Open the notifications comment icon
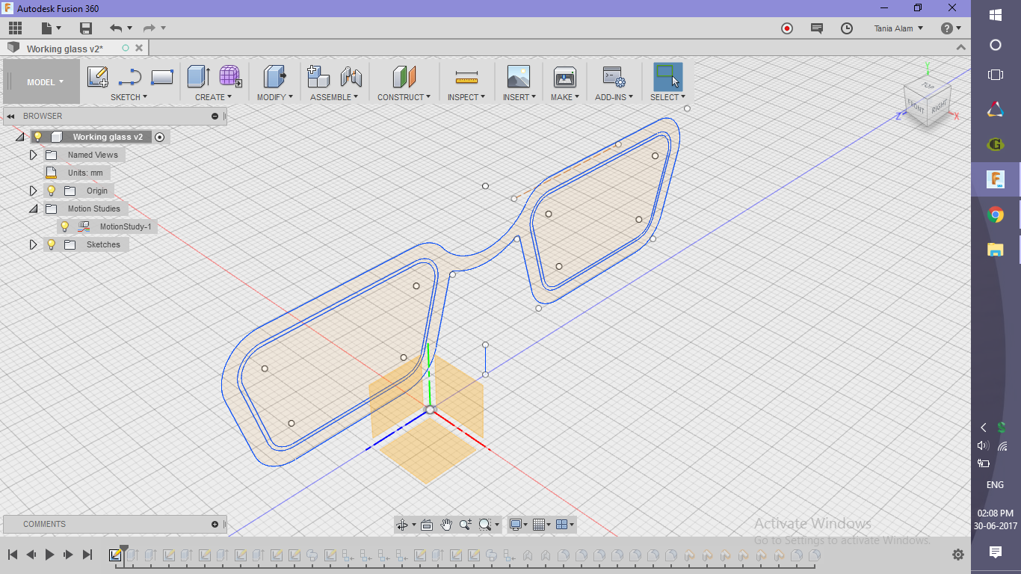Image resolution: width=1021 pixels, height=574 pixels. tap(817, 28)
